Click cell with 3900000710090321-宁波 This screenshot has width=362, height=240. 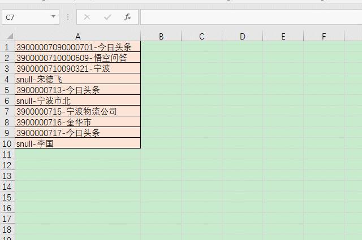click(x=78, y=68)
